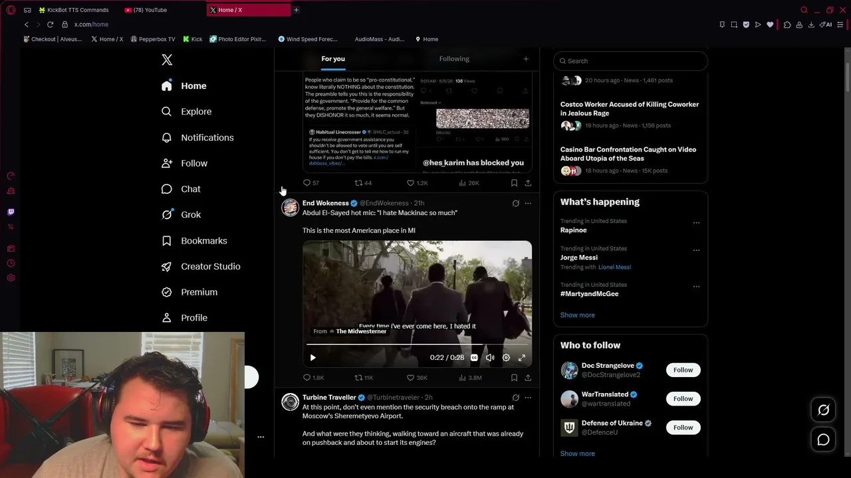Open the Downloads icon in toolbar
This screenshot has height=478, width=851.
point(811,25)
